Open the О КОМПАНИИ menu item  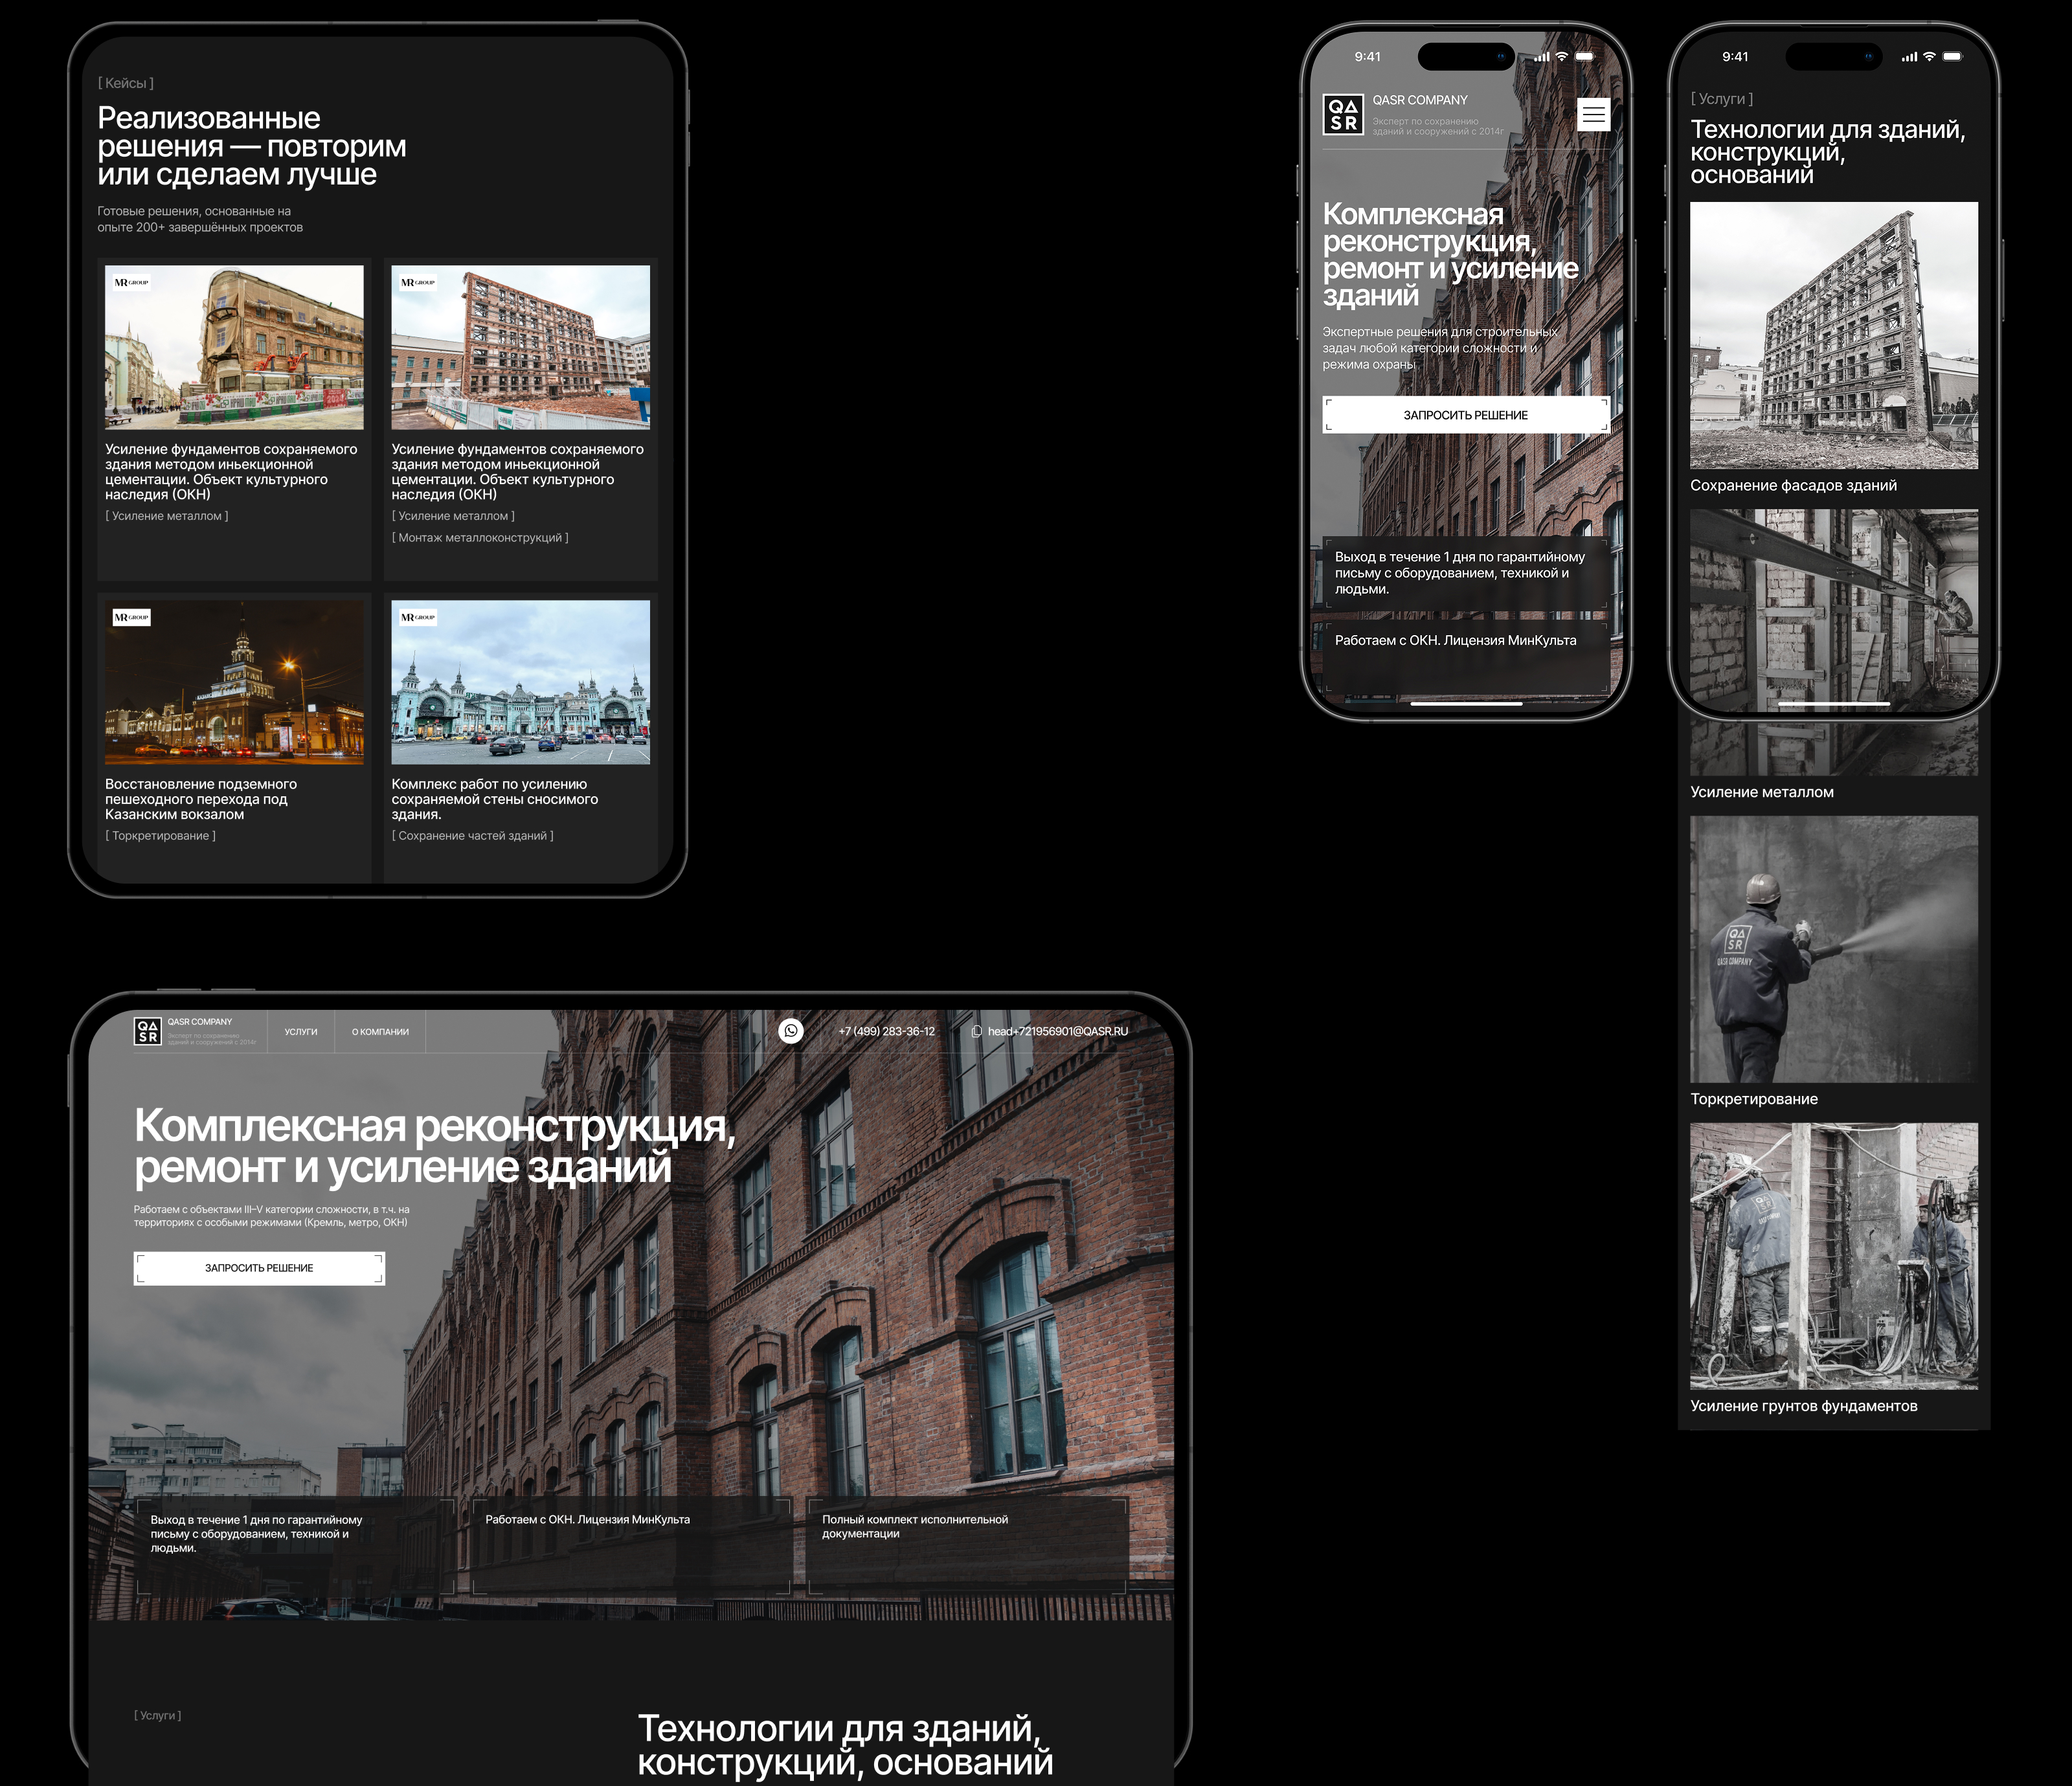380,1032
